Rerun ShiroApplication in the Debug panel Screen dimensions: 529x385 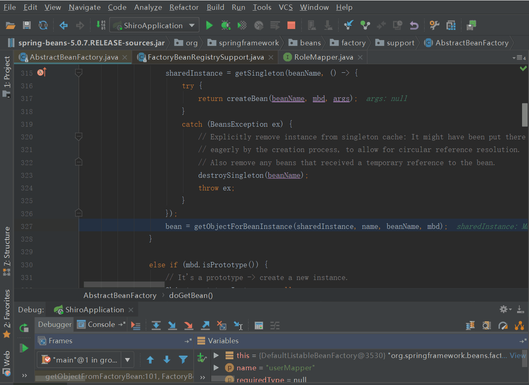[x=24, y=327]
